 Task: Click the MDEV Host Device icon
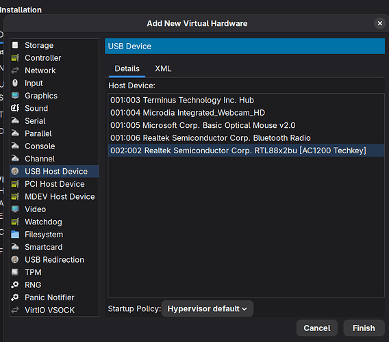click(x=15, y=196)
